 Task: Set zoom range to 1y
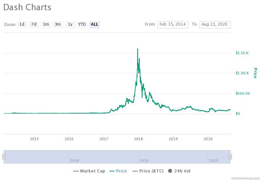click(x=70, y=24)
